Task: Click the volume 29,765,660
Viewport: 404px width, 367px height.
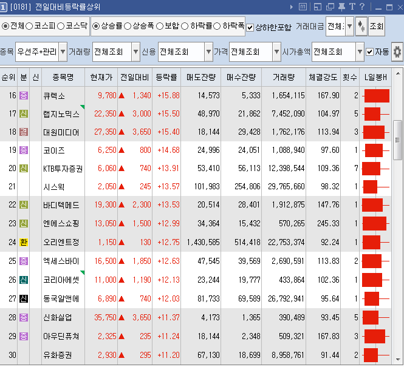Action: pos(286,186)
